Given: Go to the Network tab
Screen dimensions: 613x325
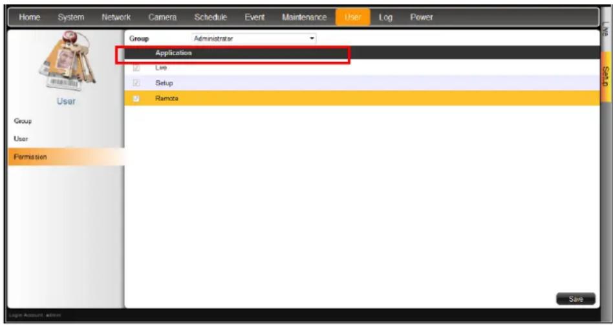Looking at the screenshot, I should 116,17.
